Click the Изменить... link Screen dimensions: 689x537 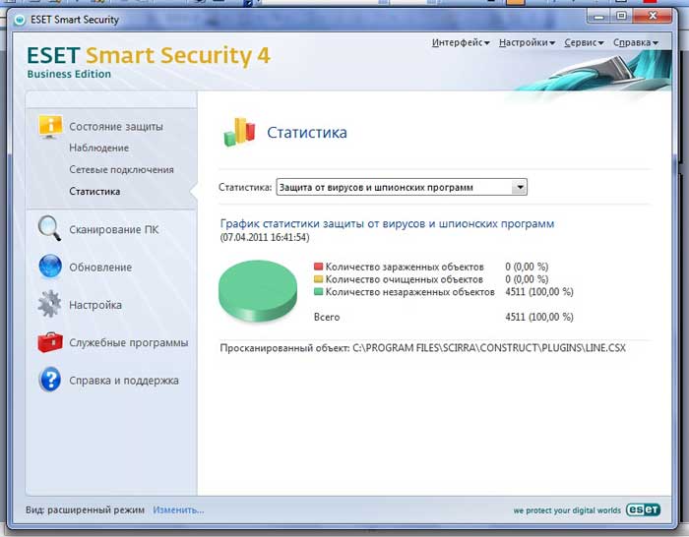tap(178, 509)
